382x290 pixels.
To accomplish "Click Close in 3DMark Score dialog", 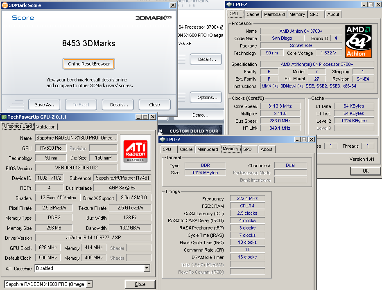I will pyautogui.click(x=155, y=105).
